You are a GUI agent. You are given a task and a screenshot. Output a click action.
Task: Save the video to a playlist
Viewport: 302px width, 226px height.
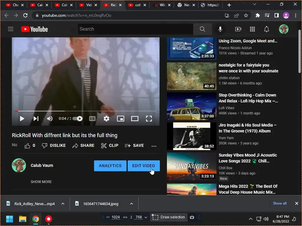(x=134, y=146)
